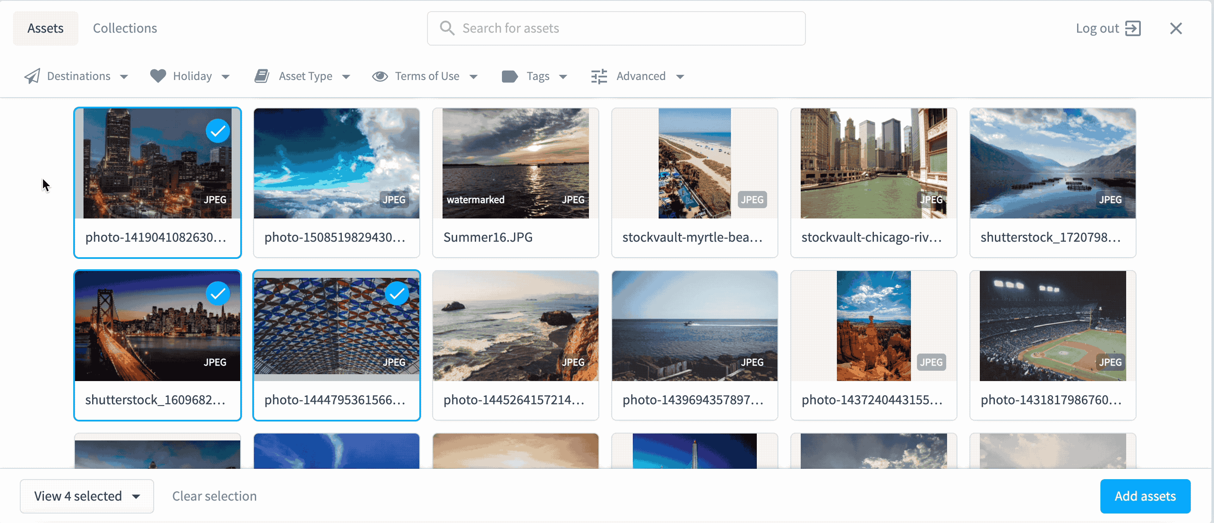Click JPEG badge on shutterstock_1720798 thumbnail
Viewport: 1214px width, 523px height.
pyautogui.click(x=1110, y=200)
